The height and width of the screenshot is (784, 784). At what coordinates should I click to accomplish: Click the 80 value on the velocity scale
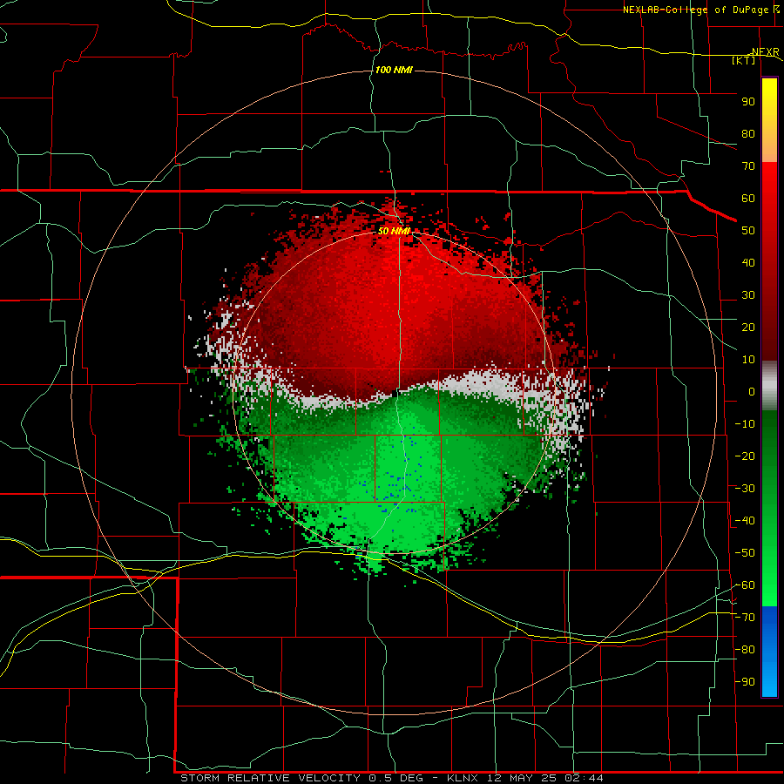point(748,134)
